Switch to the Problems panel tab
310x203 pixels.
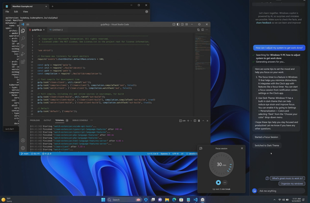35,120
